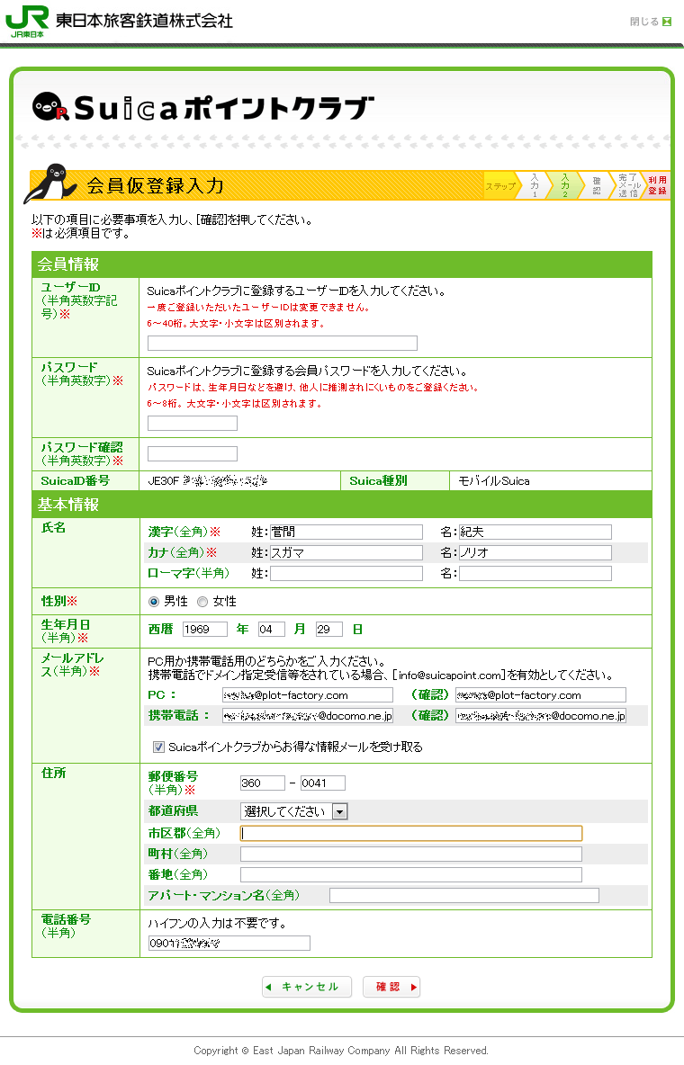Click the 漢字 名 field containing 紀夫
The height and width of the screenshot is (1065, 684).
click(535, 532)
